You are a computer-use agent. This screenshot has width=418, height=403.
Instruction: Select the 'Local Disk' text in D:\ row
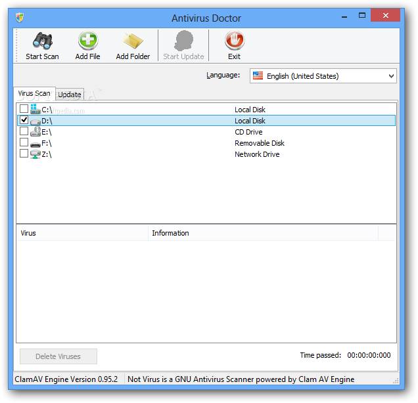point(250,121)
